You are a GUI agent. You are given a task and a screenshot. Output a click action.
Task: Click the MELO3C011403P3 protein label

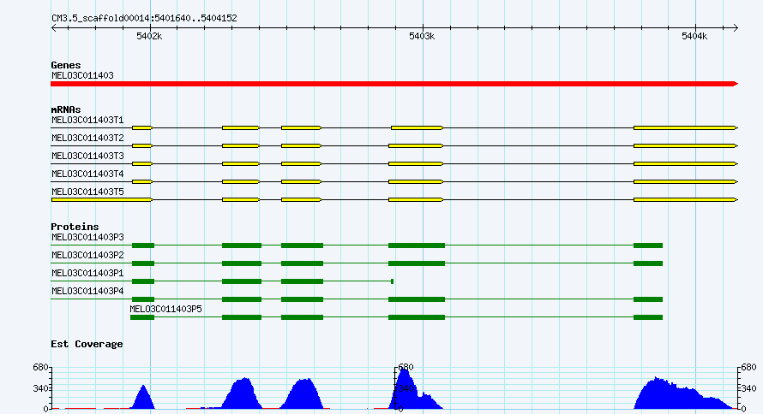tap(87, 237)
